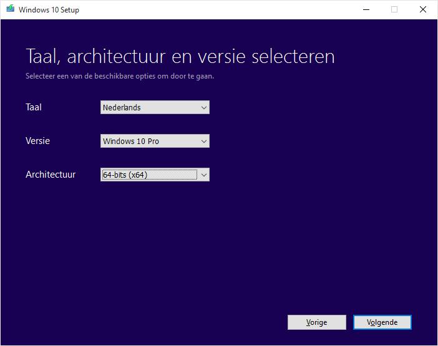Expand the Taal dropdown using its chevron arrow
The width and height of the screenshot is (438, 346).
click(204, 108)
